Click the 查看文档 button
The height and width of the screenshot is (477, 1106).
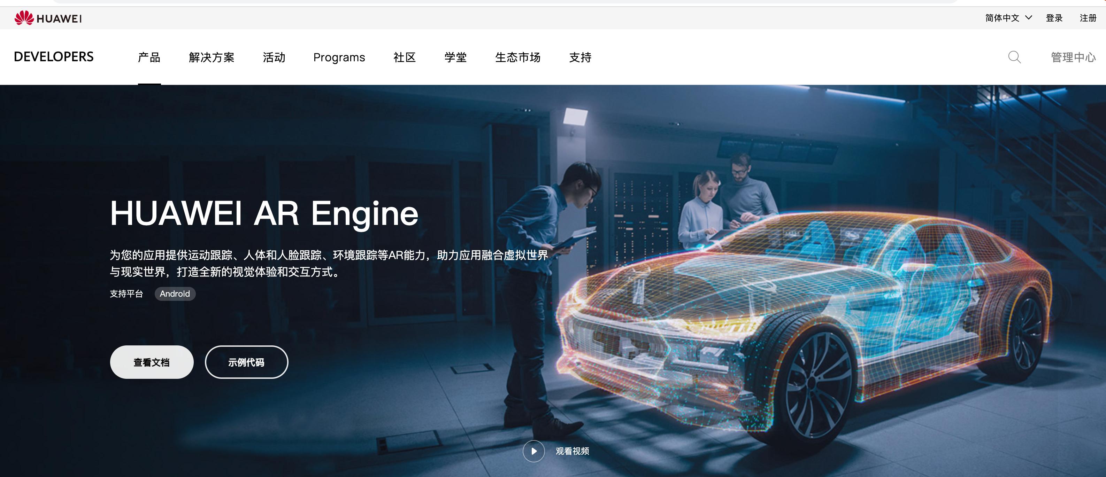[152, 362]
